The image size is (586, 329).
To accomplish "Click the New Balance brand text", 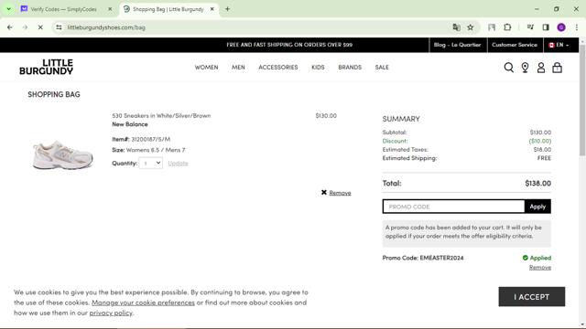I will coord(130,124).
